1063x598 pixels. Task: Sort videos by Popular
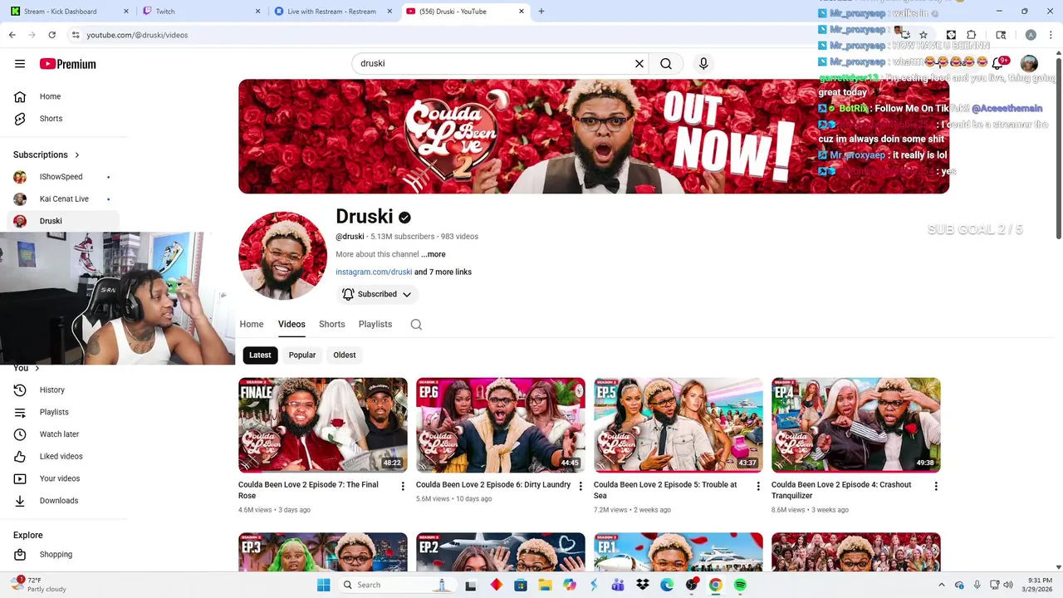coord(302,355)
